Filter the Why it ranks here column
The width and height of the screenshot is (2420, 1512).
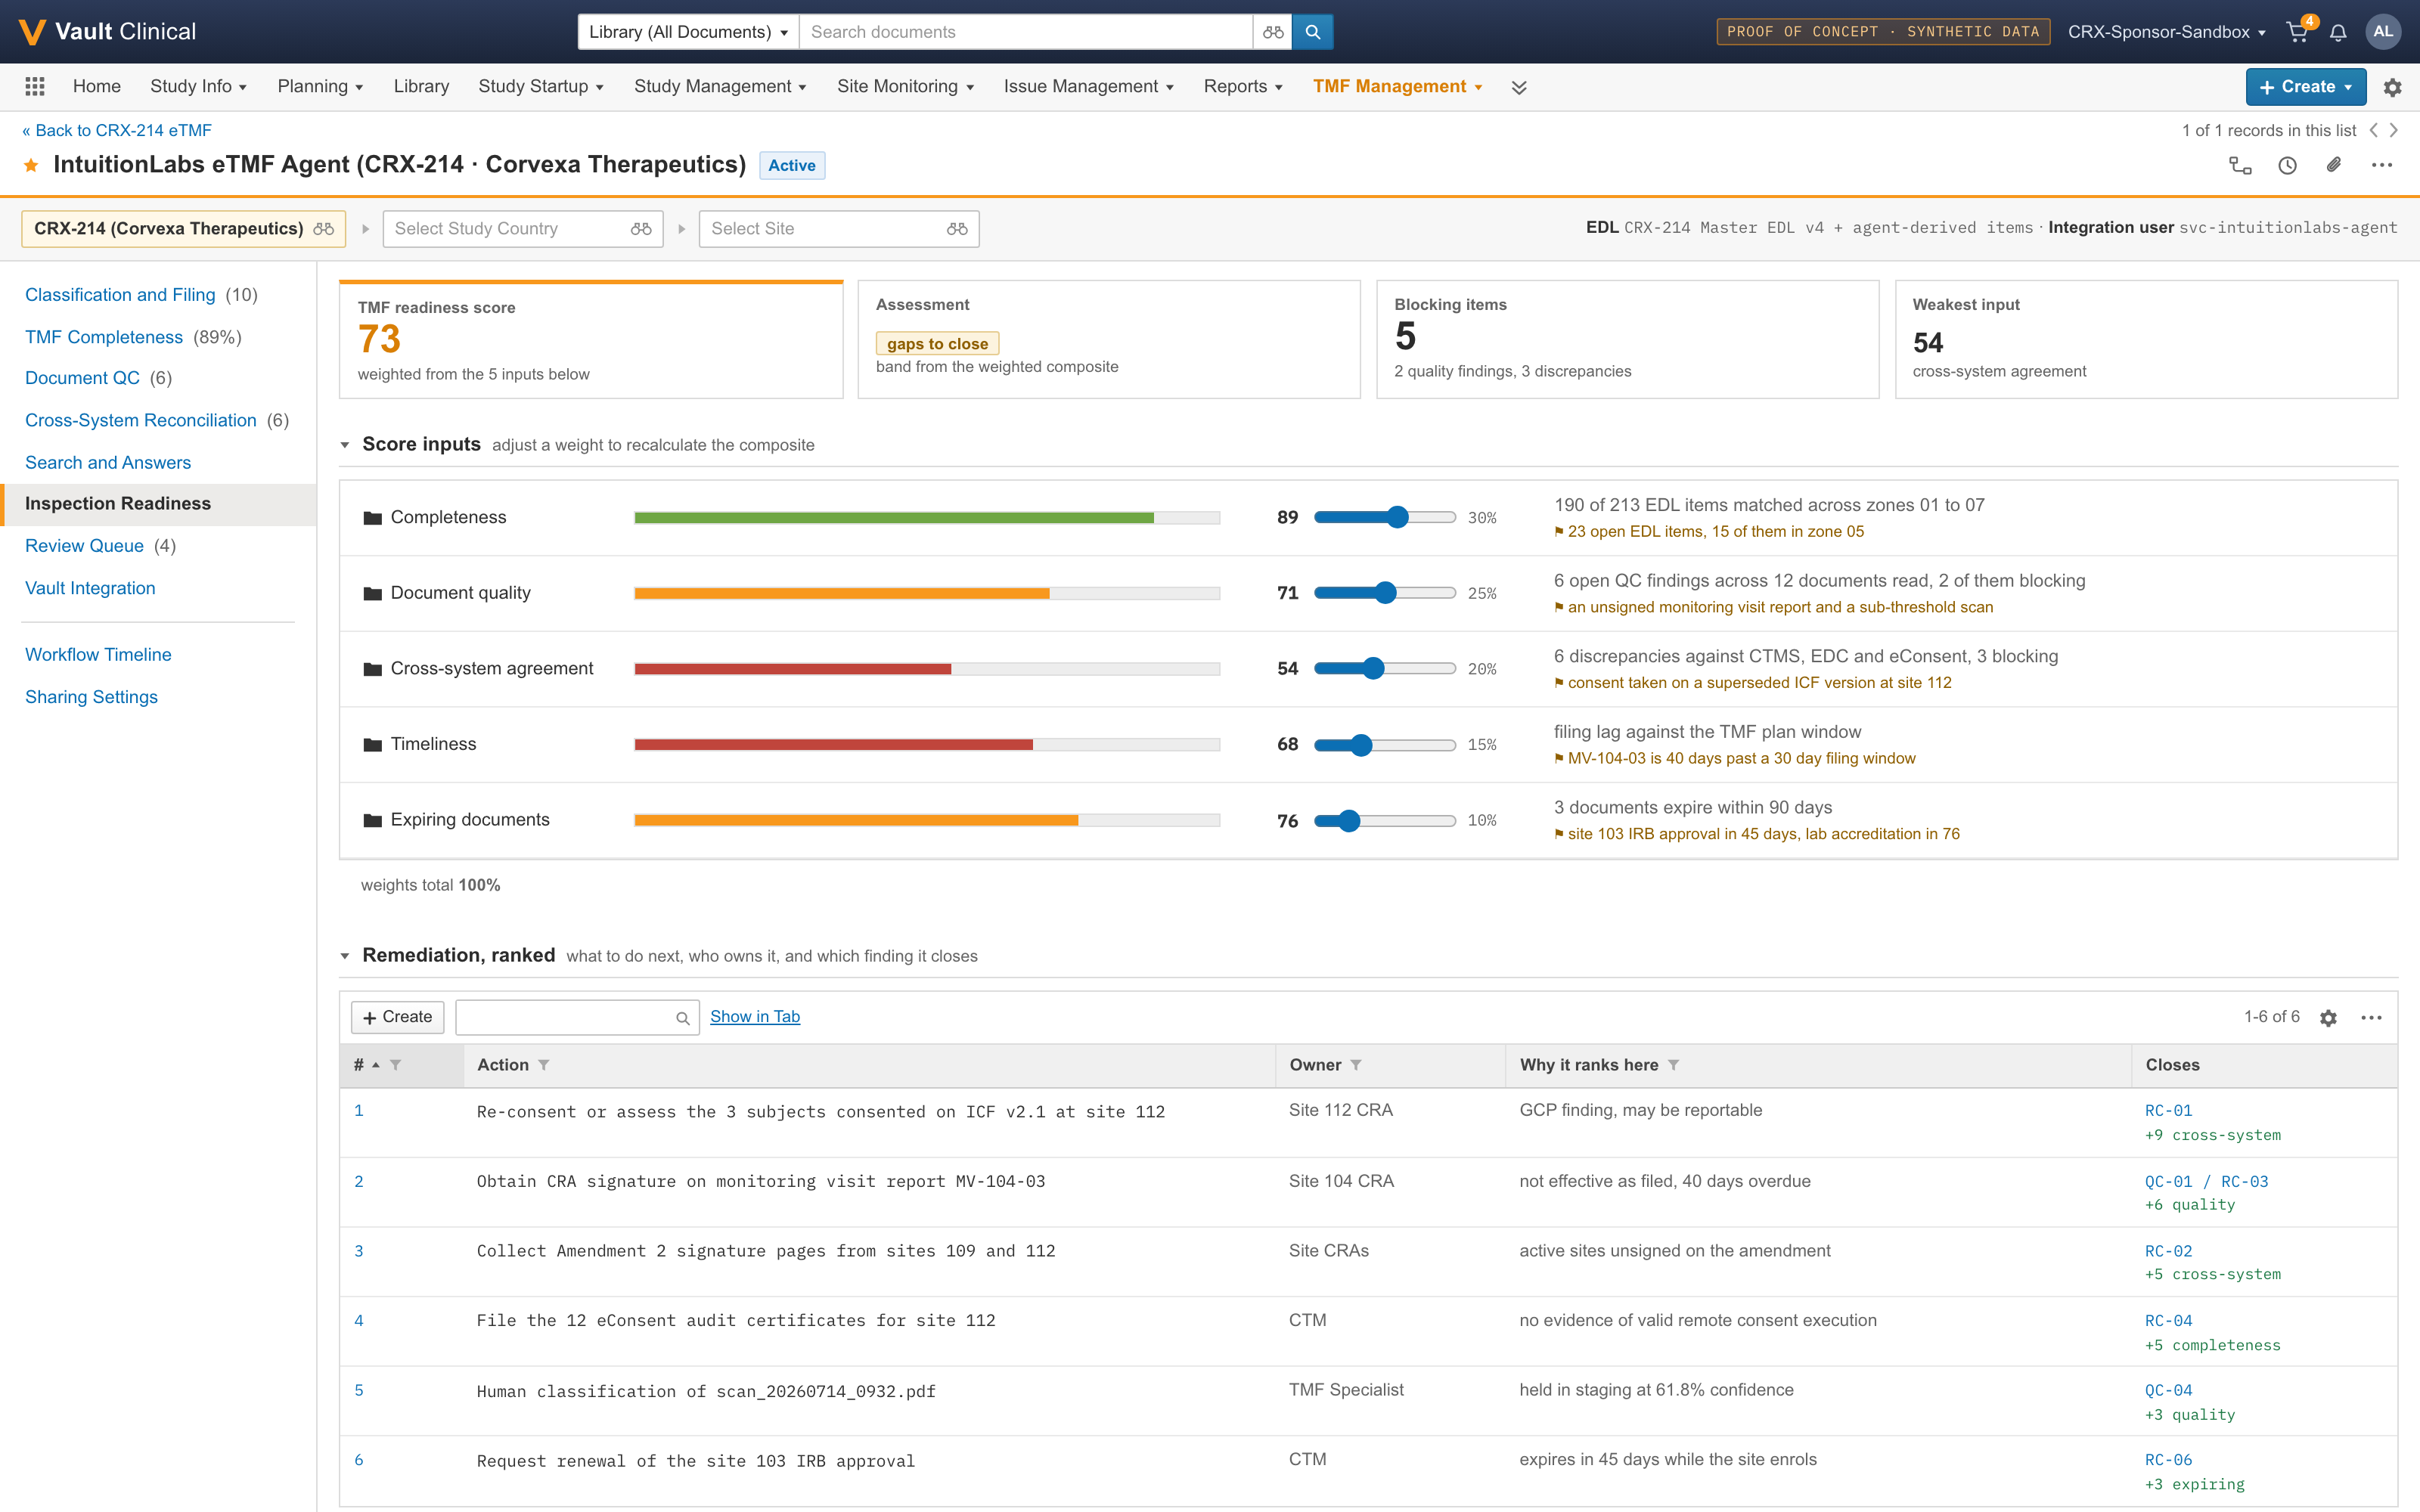pos(1674,1065)
